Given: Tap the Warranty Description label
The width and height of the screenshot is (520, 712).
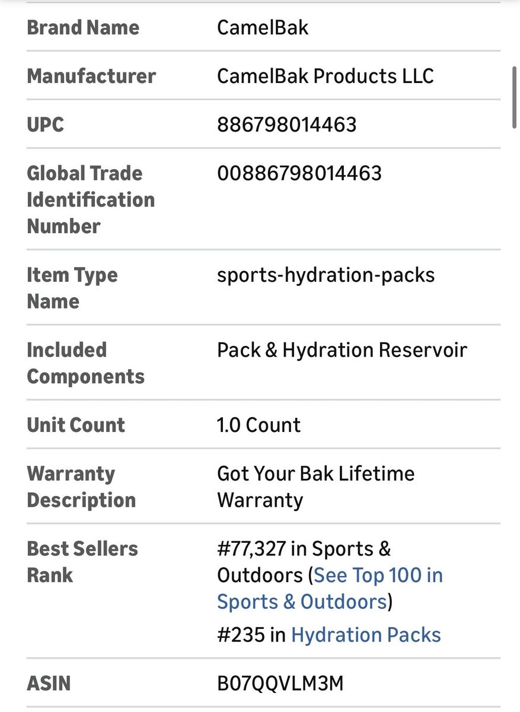Looking at the screenshot, I should click(x=81, y=487).
